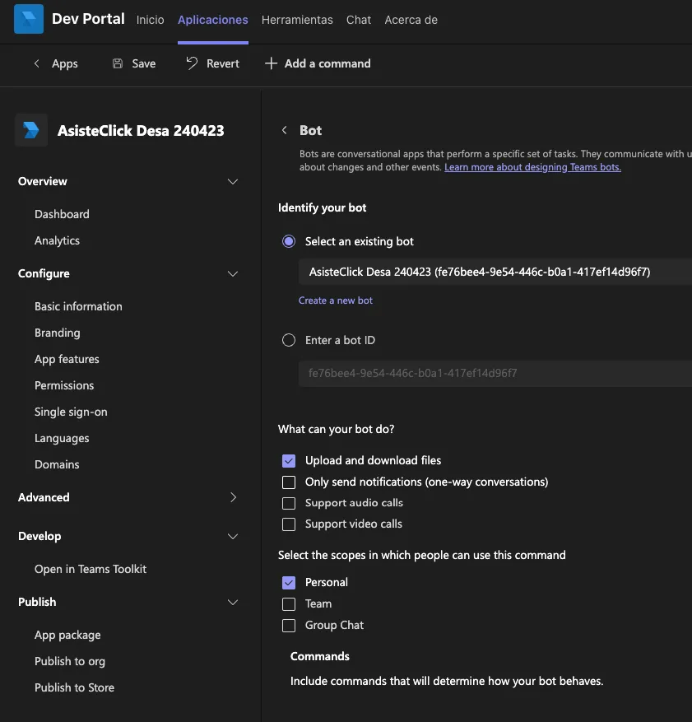
Task: Open the Chat tab
Action: click(359, 20)
